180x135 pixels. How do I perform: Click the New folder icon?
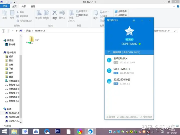71,16
